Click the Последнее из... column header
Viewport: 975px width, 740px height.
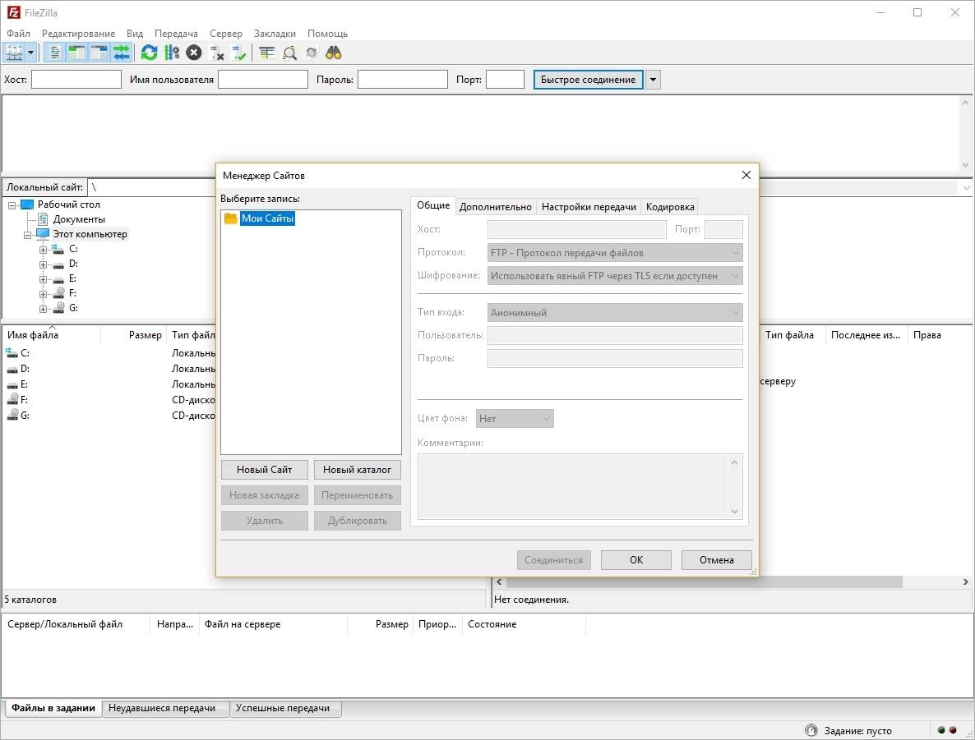click(x=866, y=335)
